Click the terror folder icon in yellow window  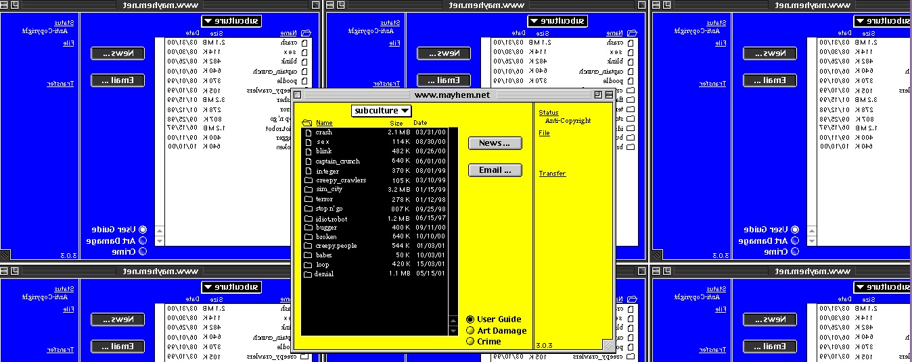[308, 199]
